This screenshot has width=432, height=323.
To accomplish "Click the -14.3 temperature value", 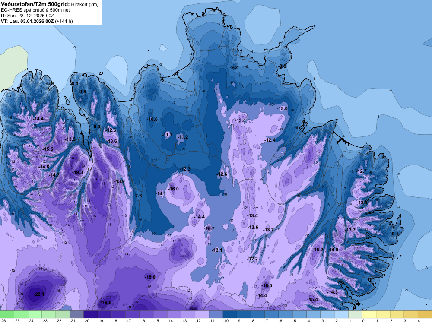I will (332, 292).
